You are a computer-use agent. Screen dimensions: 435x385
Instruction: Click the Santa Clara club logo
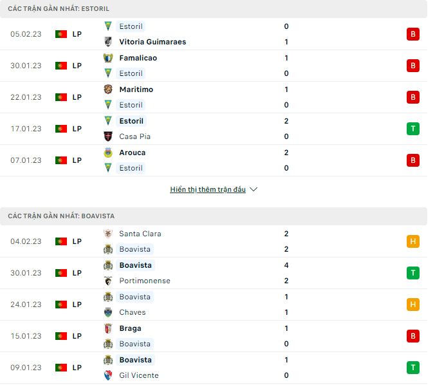click(108, 234)
